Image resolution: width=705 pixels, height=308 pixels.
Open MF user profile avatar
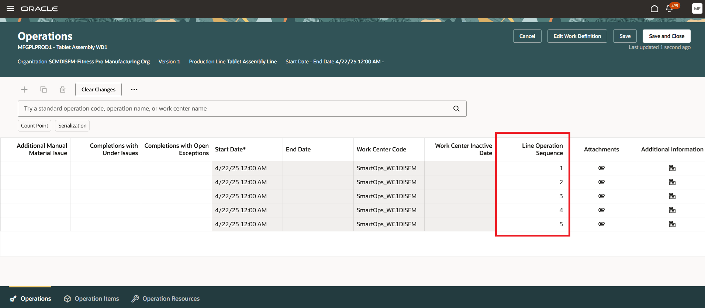click(x=697, y=8)
